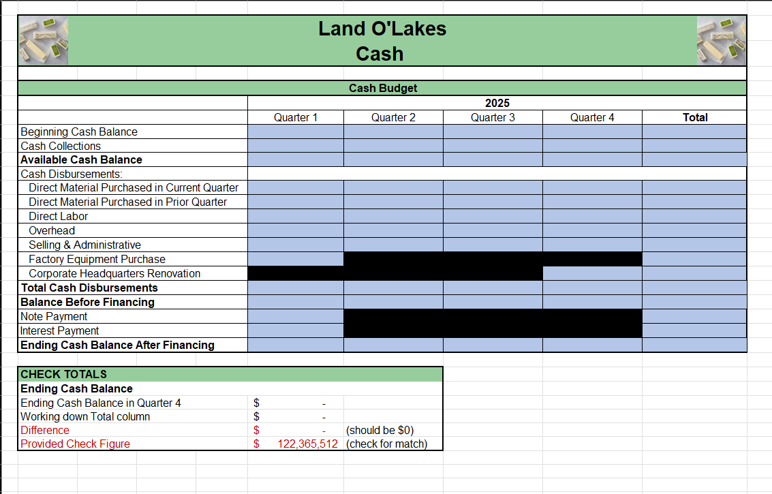Select the 'Land O'Lakes' title text
The image size is (772, 494).
[x=382, y=29]
